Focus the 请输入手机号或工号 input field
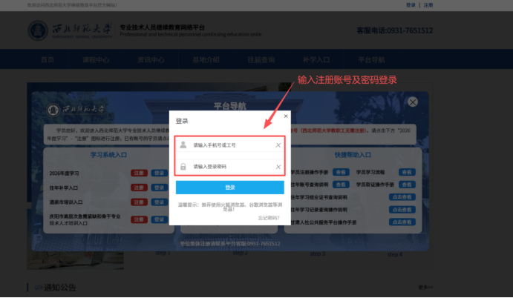Image resolution: width=513 pixels, height=298 pixels. tap(229, 145)
